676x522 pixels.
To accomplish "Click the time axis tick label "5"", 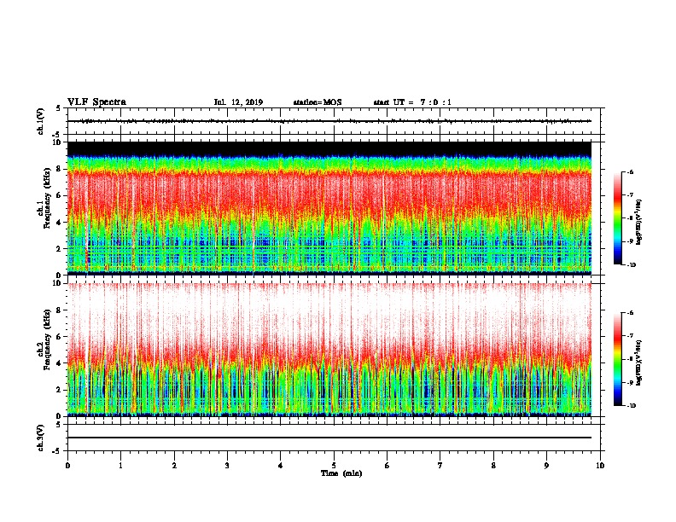I will tap(334, 466).
